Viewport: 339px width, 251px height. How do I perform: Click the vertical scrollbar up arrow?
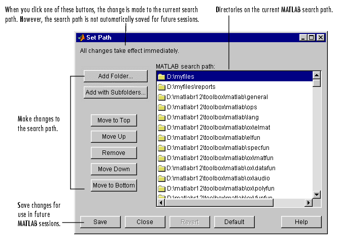pos(317,75)
